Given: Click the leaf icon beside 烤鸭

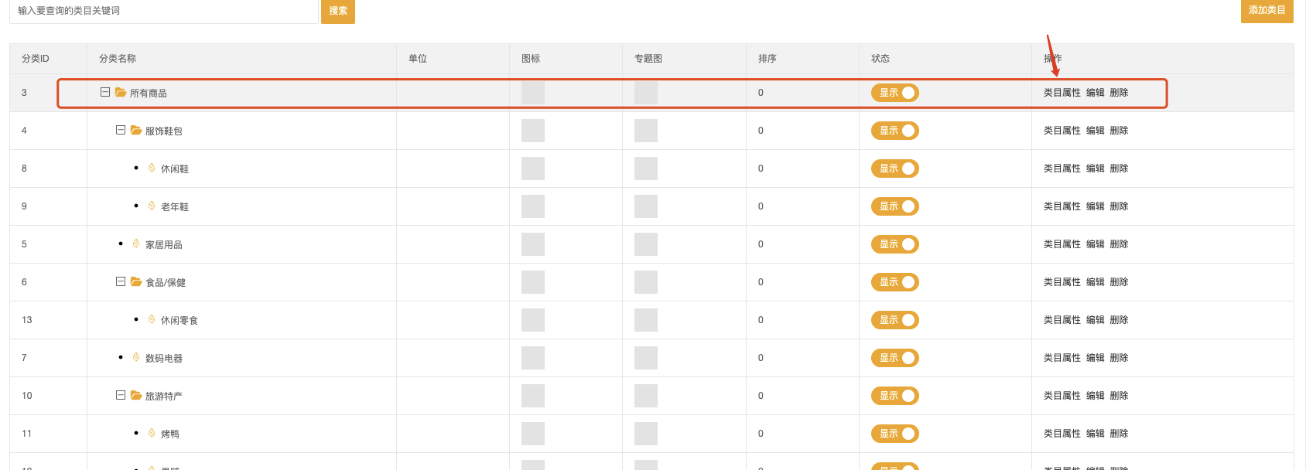Looking at the screenshot, I should pyautogui.click(x=152, y=433).
